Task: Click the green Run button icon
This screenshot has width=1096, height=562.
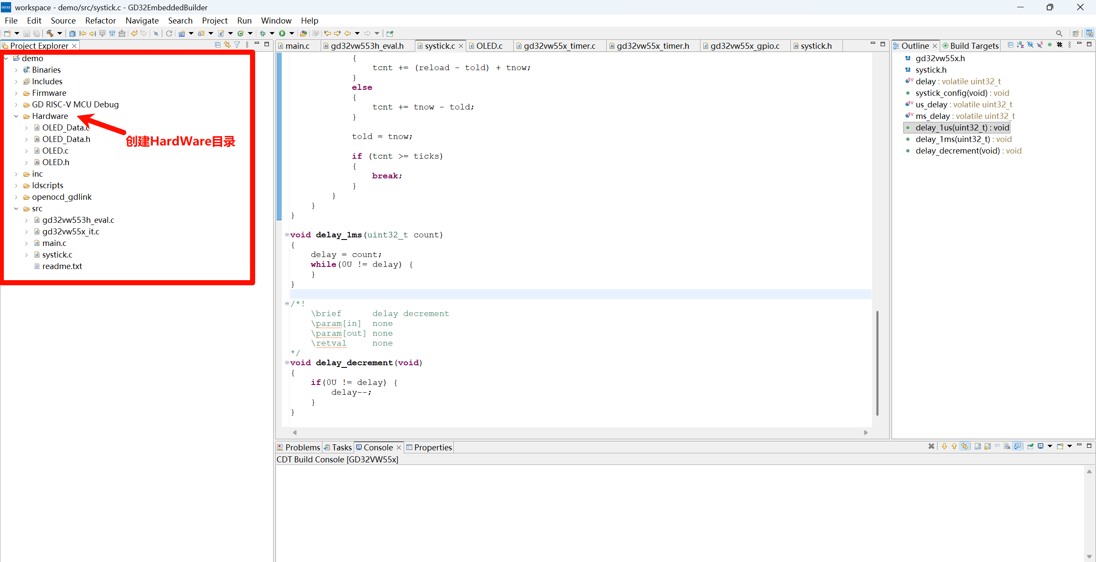Action: (x=282, y=33)
